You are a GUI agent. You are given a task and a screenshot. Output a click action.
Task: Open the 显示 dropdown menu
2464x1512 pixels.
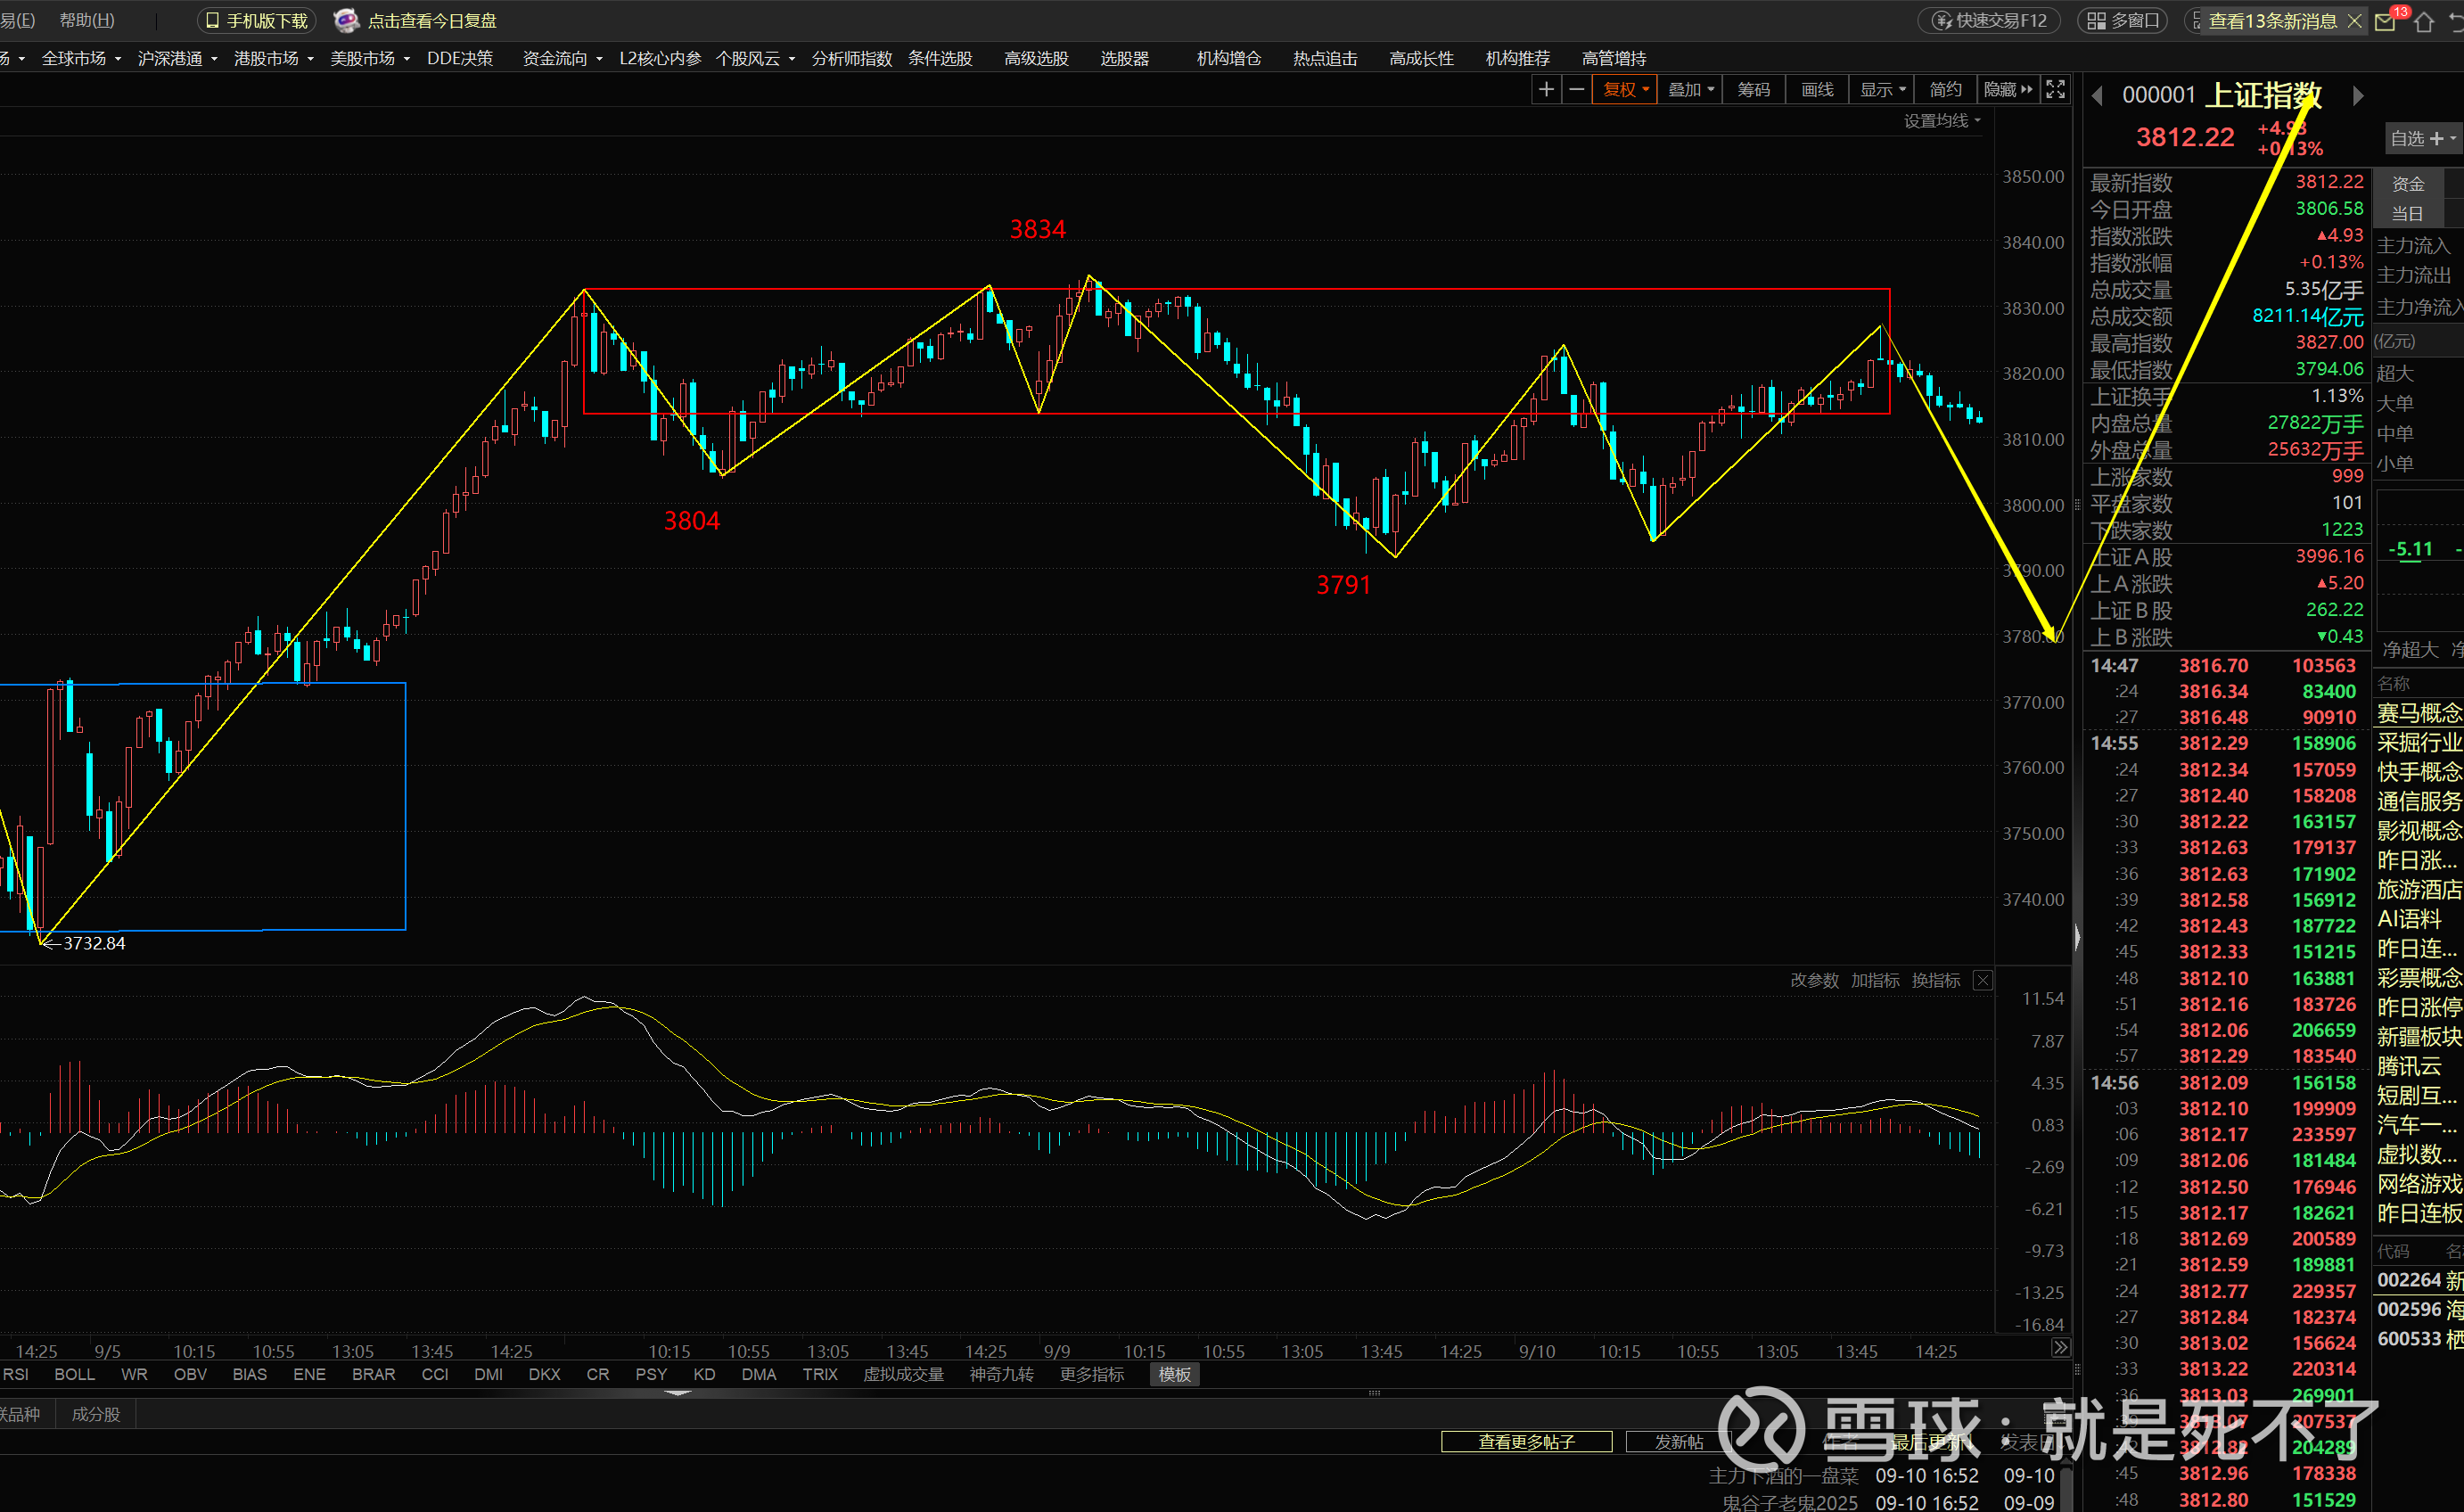1882,90
